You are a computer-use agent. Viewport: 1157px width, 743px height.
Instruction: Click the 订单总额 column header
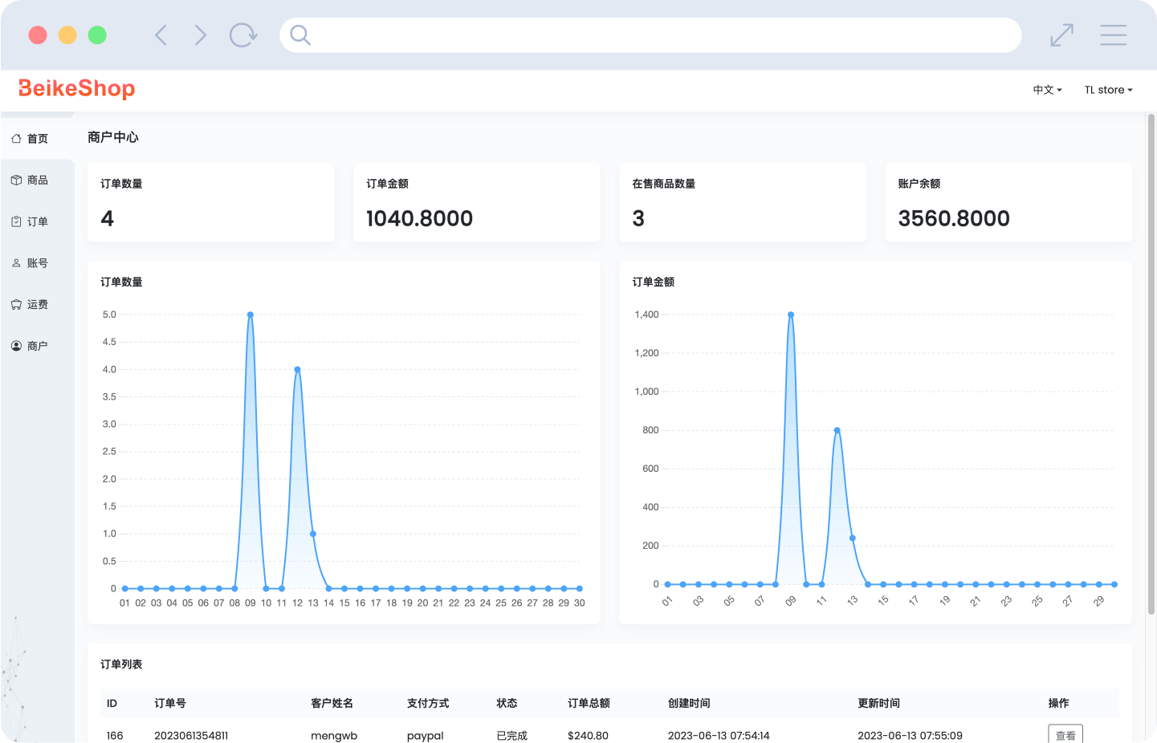(x=589, y=703)
